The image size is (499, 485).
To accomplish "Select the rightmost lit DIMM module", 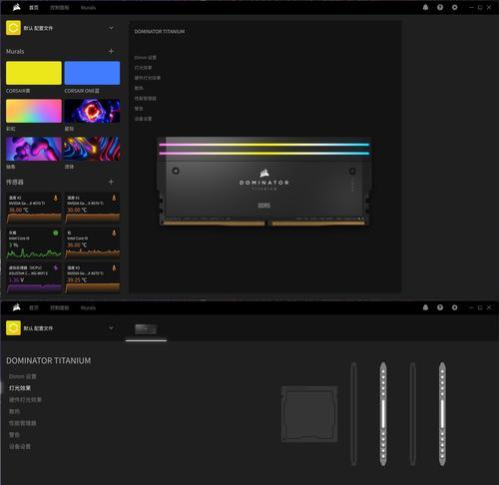I will (x=442, y=414).
